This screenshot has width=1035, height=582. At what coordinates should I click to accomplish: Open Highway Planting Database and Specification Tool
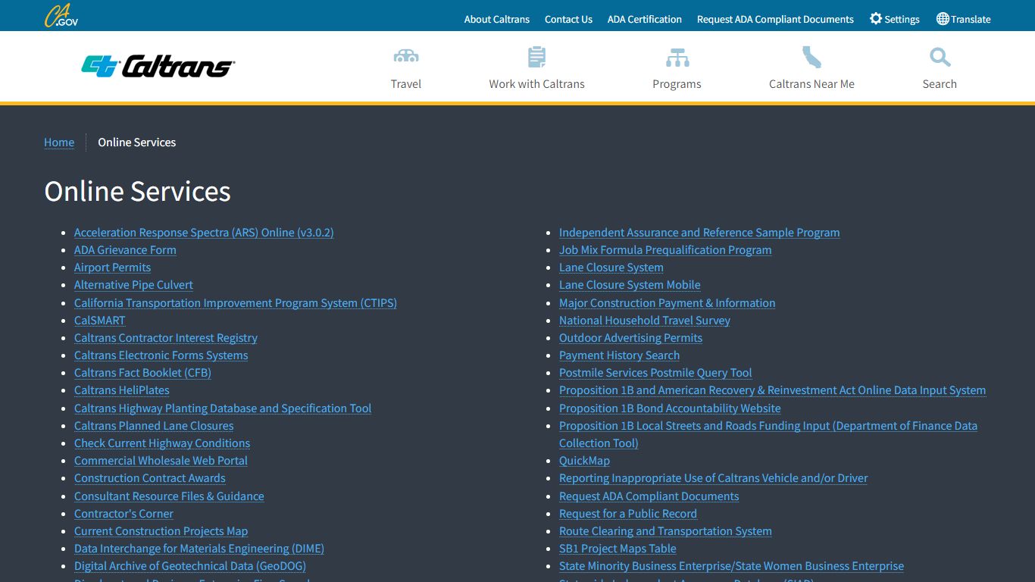pos(223,408)
